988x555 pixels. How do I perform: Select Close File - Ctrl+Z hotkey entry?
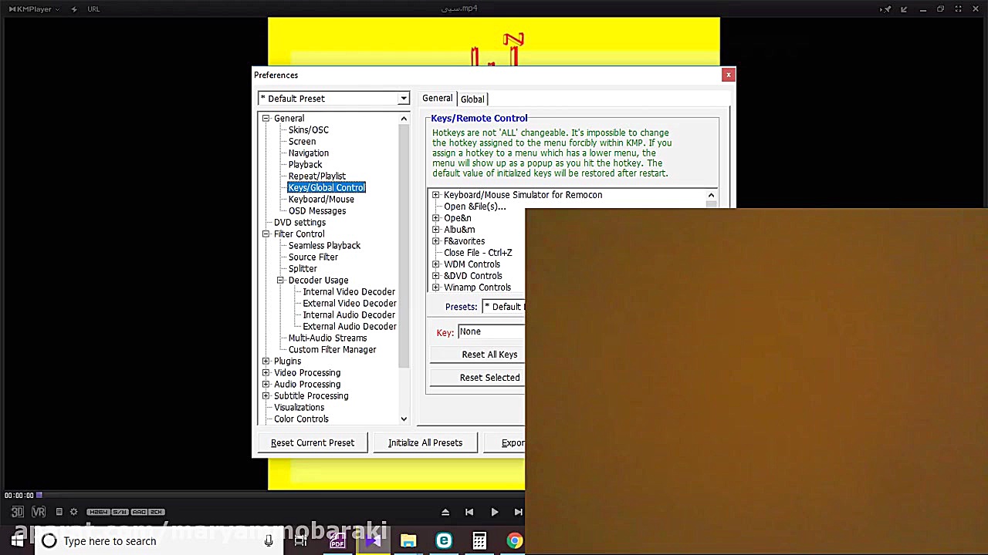pyautogui.click(x=478, y=253)
